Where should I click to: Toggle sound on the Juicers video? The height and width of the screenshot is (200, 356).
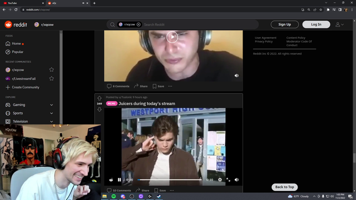236,179
